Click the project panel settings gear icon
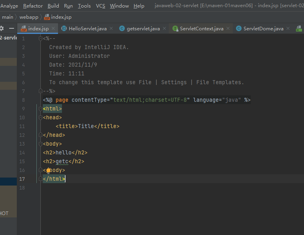The height and width of the screenshot is (235, 304). (x=2, y=29)
